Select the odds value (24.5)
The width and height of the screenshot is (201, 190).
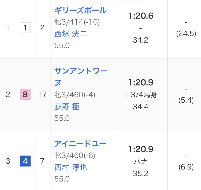[x=186, y=34]
